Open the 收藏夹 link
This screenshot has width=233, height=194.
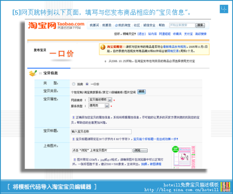point(177,34)
